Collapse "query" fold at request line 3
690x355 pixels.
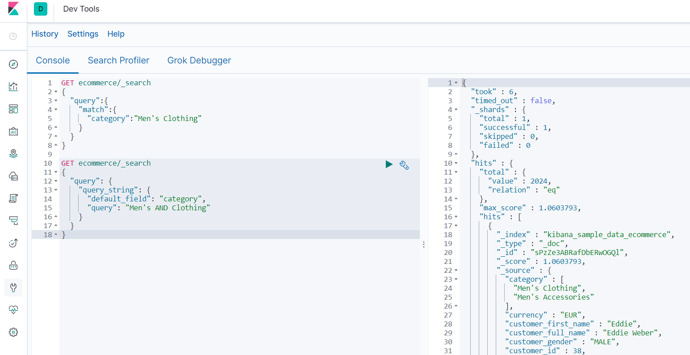[x=56, y=101]
